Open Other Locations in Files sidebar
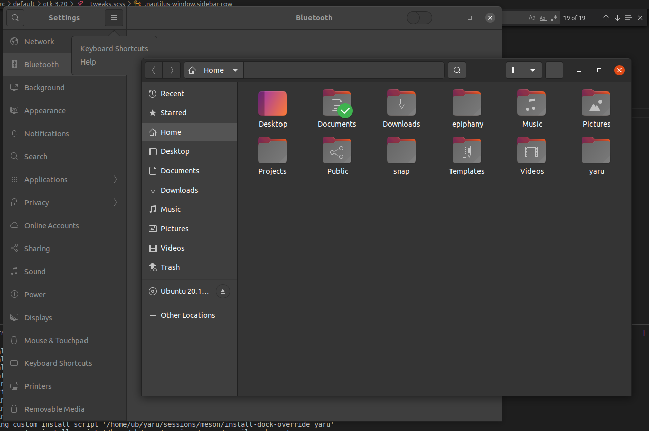This screenshot has width=649, height=431. click(x=189, y=315)
